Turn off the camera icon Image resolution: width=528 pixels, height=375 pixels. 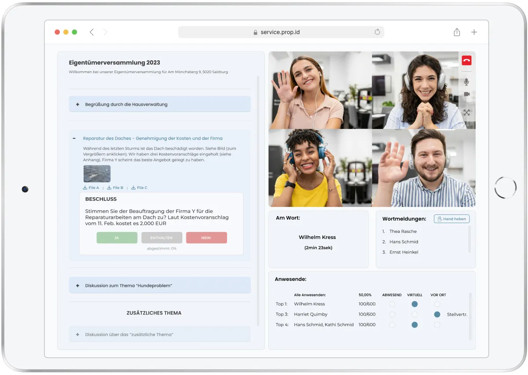coord(466,94)
